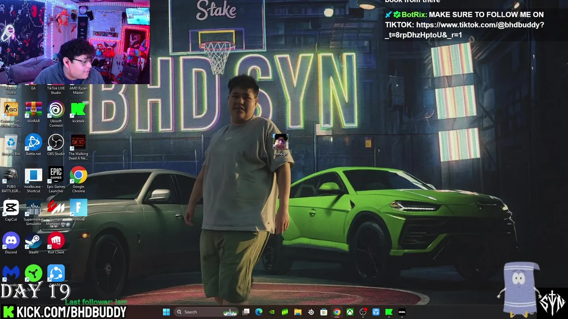This screenshot has width=568, height=319.
Task: Launch CapCut from the desktop
Action: tap(11, 211)
